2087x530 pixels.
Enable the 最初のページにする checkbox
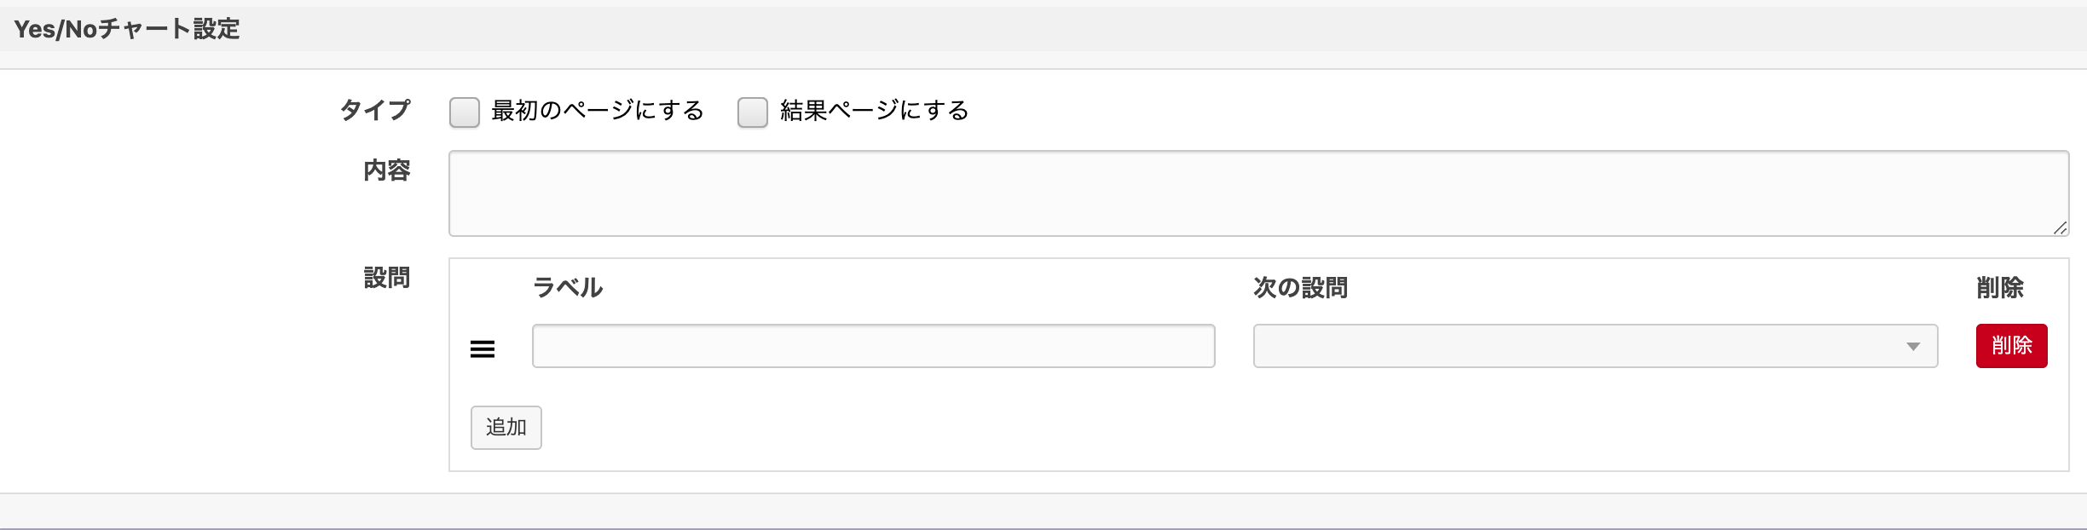coord(465,112)
